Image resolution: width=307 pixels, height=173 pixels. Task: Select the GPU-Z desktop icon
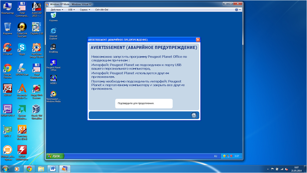(x=8, y=131)
